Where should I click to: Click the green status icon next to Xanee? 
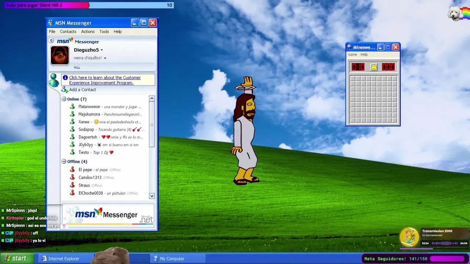click(x=72, y=122)
